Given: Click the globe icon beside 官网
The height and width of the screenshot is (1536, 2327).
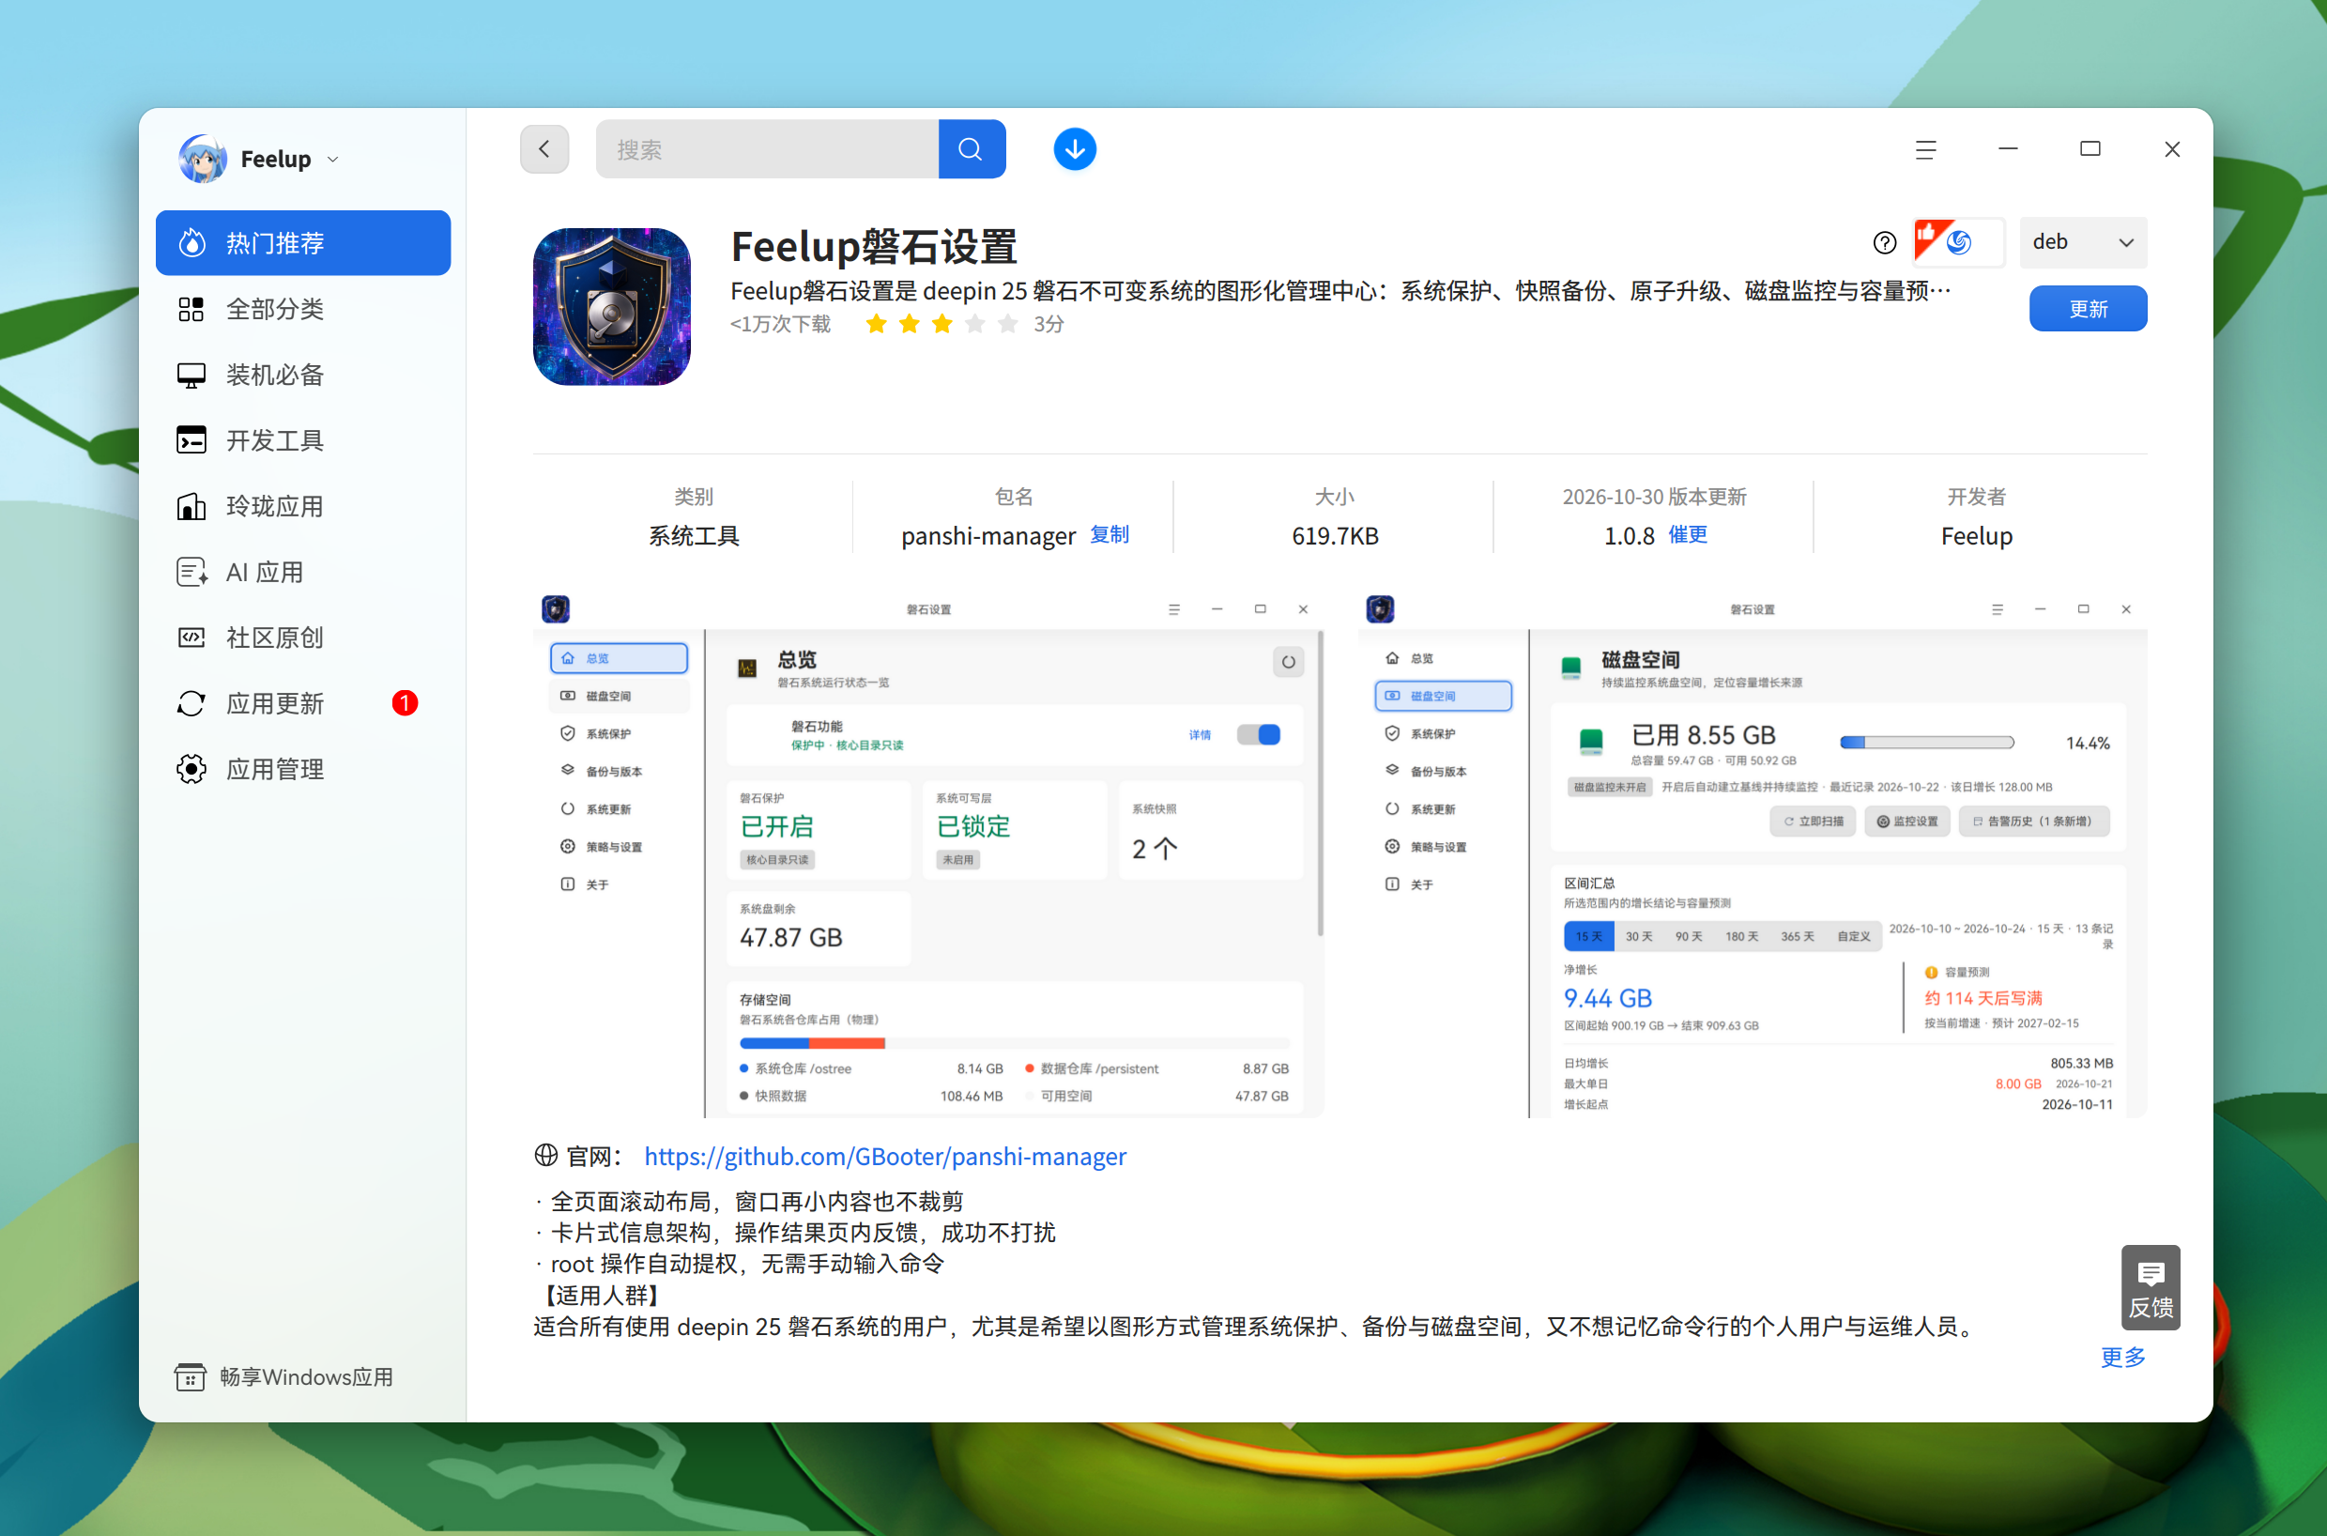Looking at the screenshot, I should tap(545, 1156).
